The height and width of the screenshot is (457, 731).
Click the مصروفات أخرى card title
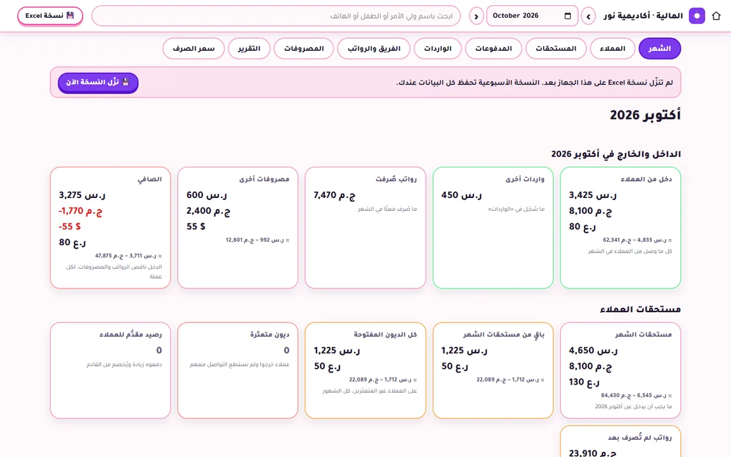[x=265, y=179]
